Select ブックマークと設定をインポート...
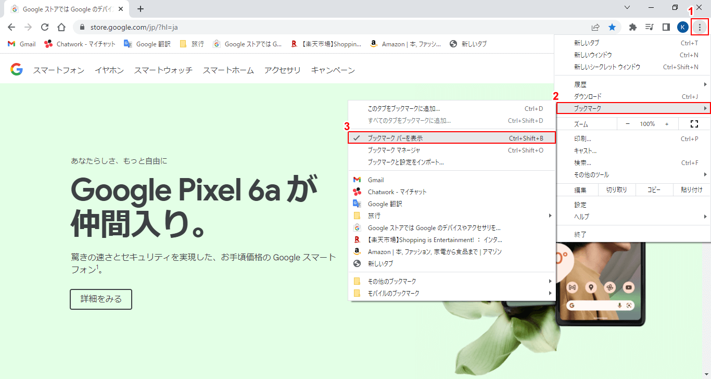The image size is (711, 379). click(452, 162)
